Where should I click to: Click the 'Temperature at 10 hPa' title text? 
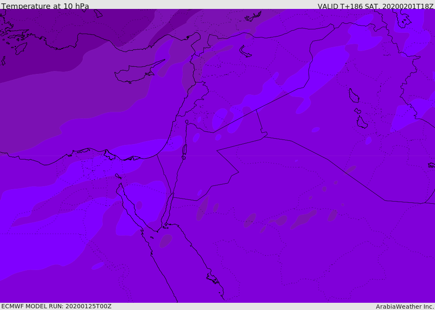(x=45, y=6)
